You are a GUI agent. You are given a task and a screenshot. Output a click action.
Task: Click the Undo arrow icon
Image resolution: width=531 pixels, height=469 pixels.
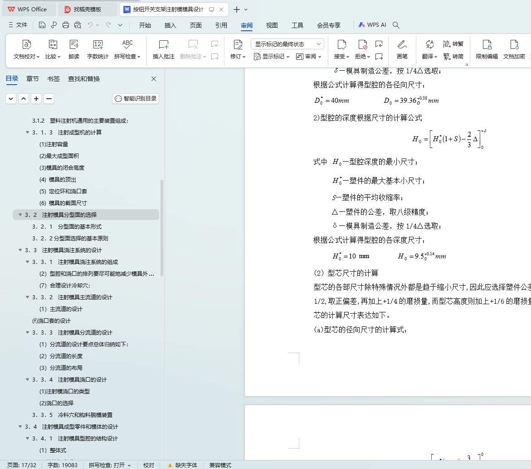pos(90,25)
